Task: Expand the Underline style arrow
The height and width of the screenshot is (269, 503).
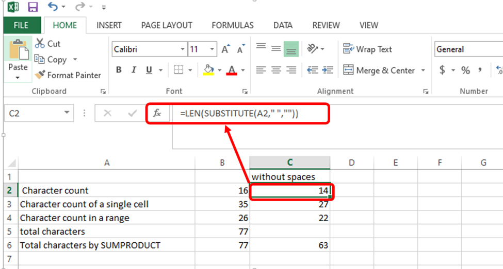Action: point(160,70)
